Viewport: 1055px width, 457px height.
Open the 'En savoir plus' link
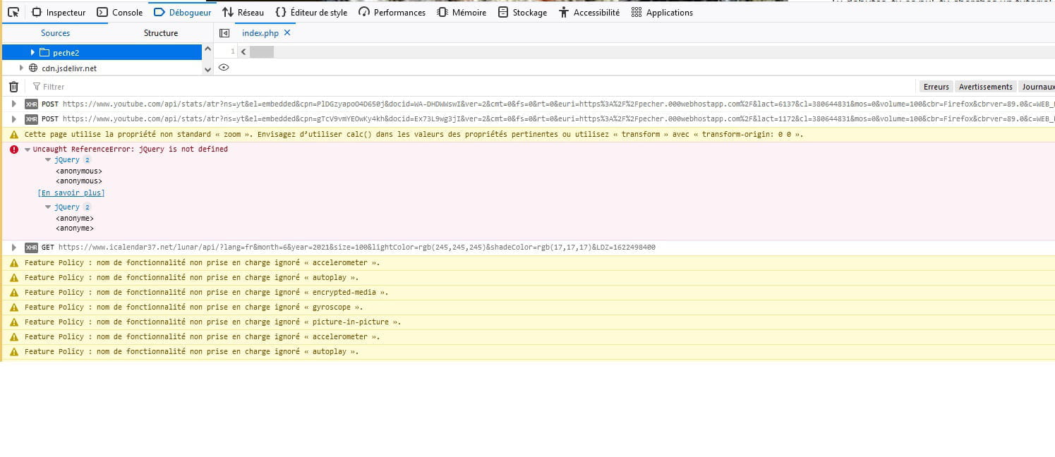pyautogui.click(x=71, y=193)
